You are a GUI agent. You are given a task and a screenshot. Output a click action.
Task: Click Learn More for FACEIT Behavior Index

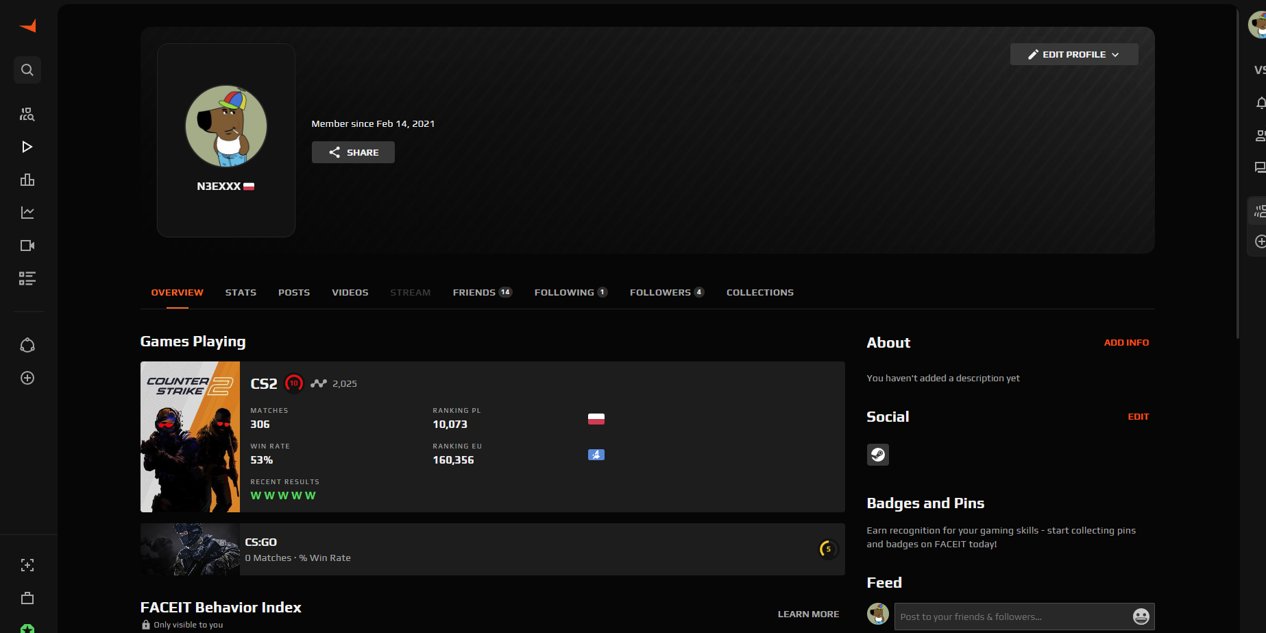point(808,614)
